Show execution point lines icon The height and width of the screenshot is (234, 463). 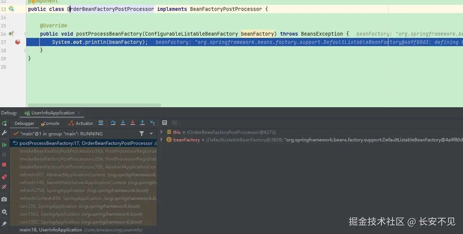tap(101, 123)
